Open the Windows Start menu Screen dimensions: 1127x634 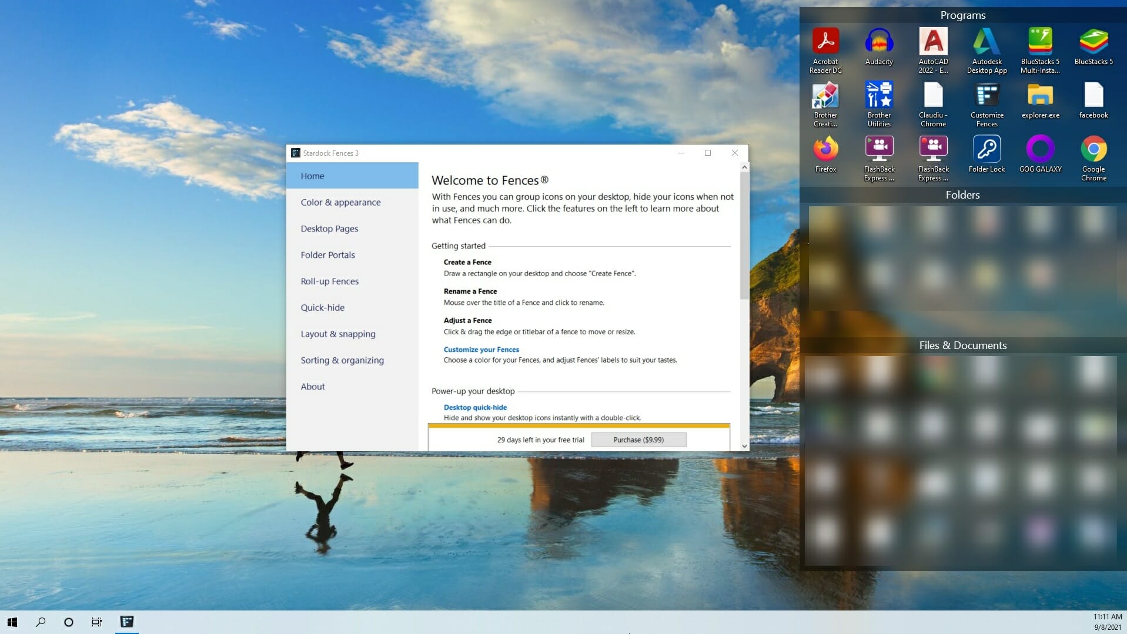coord(11,622)
